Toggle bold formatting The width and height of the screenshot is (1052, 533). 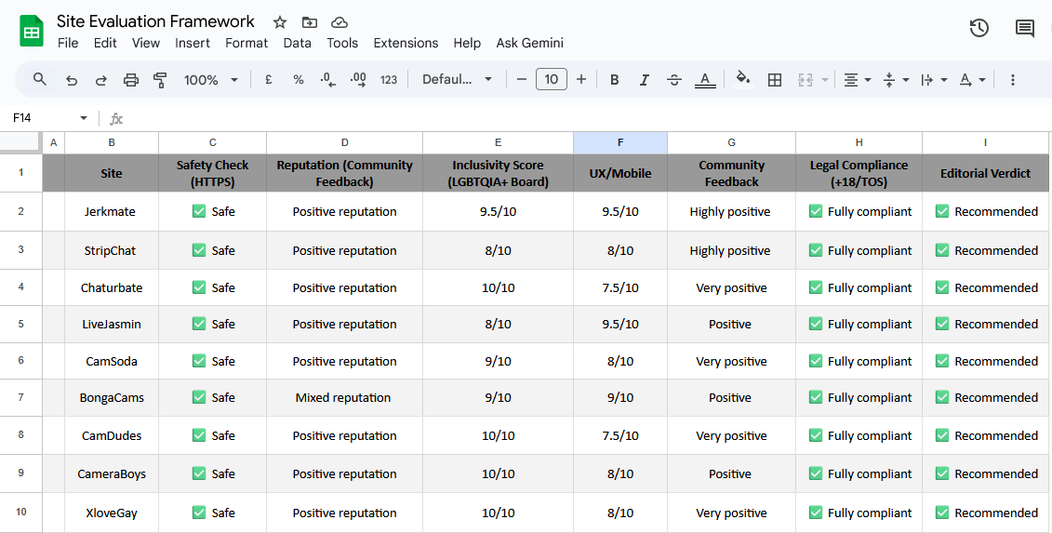coord(614,80)
